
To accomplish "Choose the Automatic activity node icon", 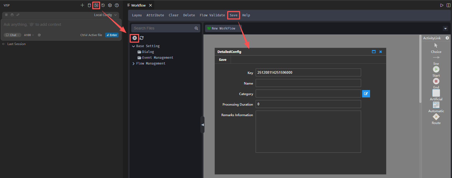I will (x=436, y=105).
